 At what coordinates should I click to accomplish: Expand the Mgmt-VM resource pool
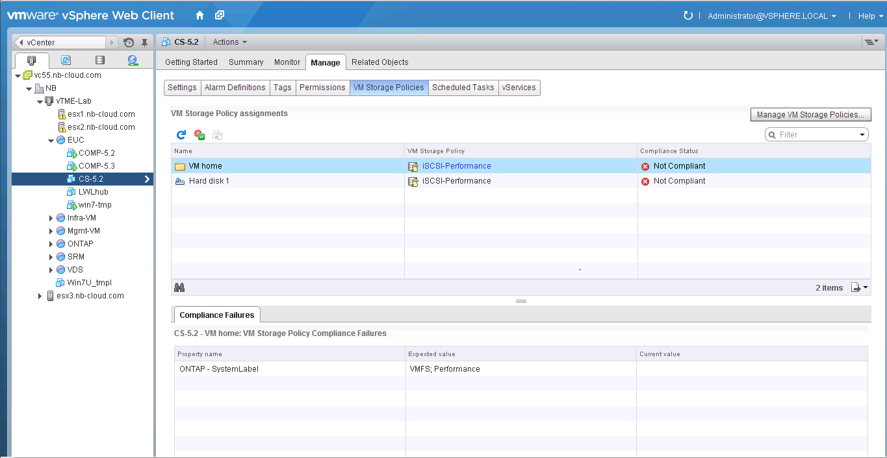[51, 231]
